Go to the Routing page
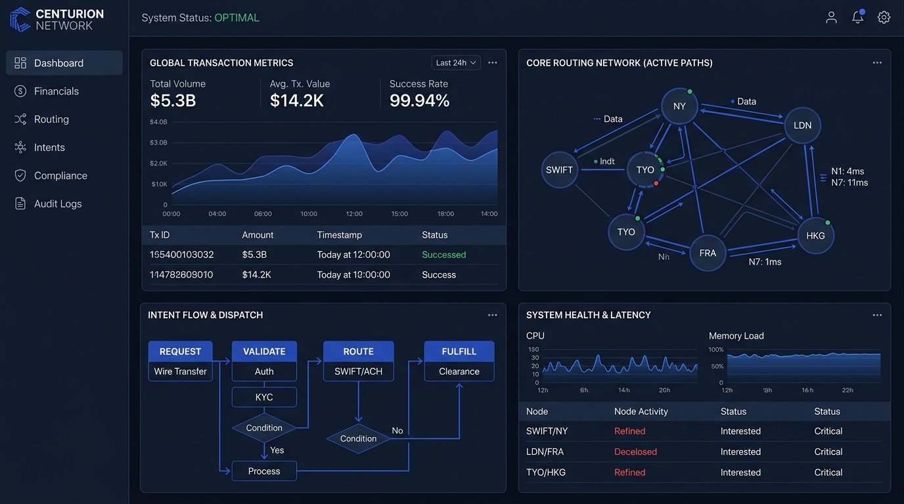 64,119
